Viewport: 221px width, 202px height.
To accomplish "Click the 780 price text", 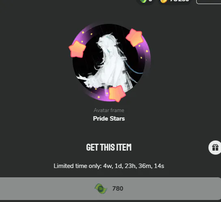I will coord(118,189).
